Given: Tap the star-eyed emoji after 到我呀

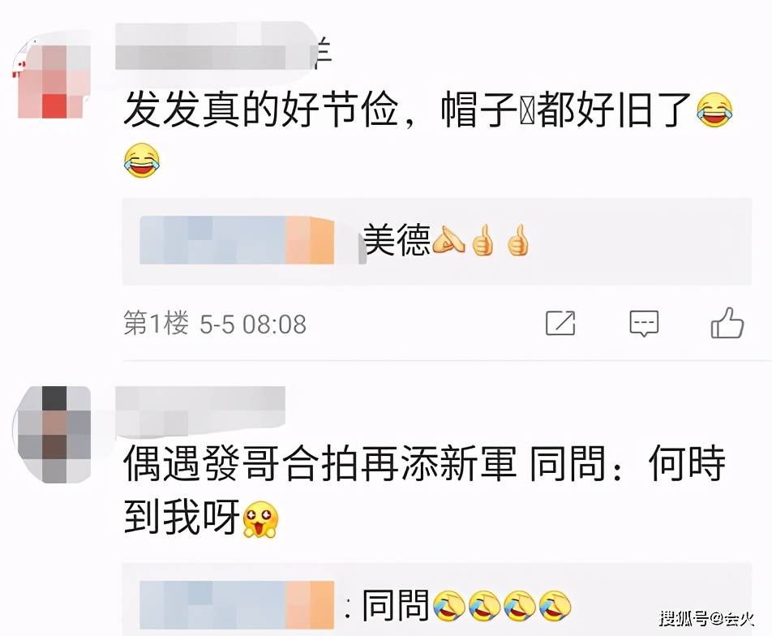Looking at the screenshot, I should (260, 519).
